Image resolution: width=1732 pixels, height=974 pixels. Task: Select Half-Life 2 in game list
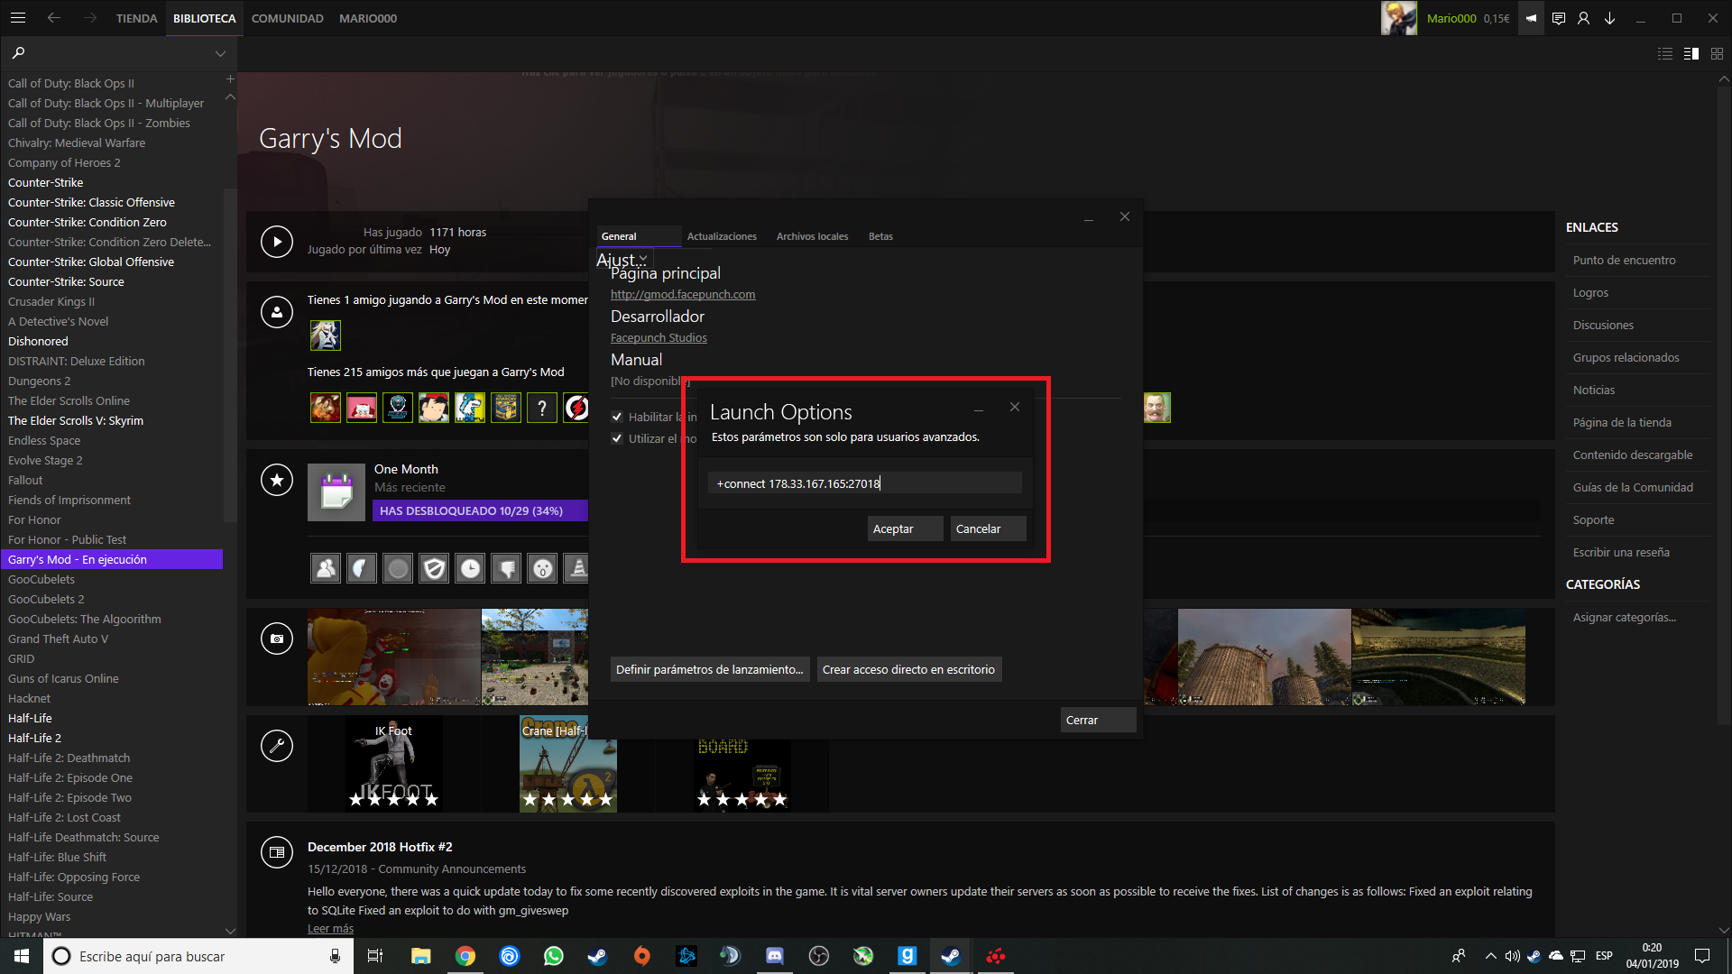click(x=34, y=738)
